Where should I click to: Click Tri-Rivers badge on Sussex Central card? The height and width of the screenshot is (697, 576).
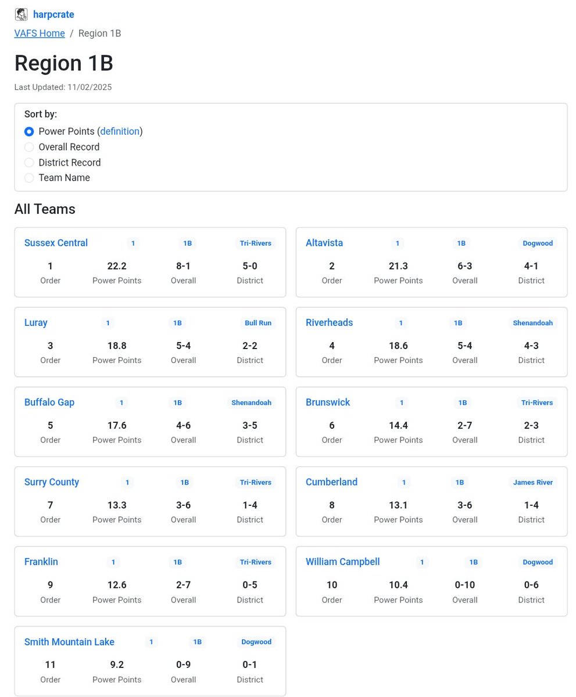coord(256,243)
